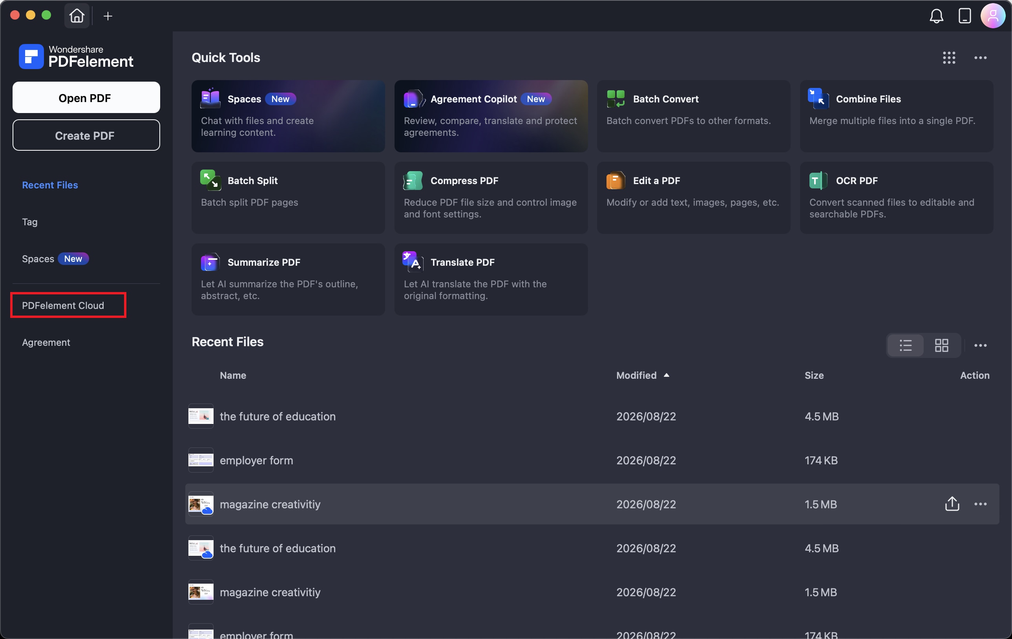Click the Open PDF button
The width and height of the screenshot is (1012, 639).
(x=86, y=97)
